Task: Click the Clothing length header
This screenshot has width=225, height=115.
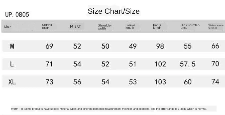Action: click(x=47, y=26)
